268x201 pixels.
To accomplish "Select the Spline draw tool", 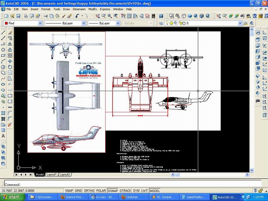I will point(3,79).
